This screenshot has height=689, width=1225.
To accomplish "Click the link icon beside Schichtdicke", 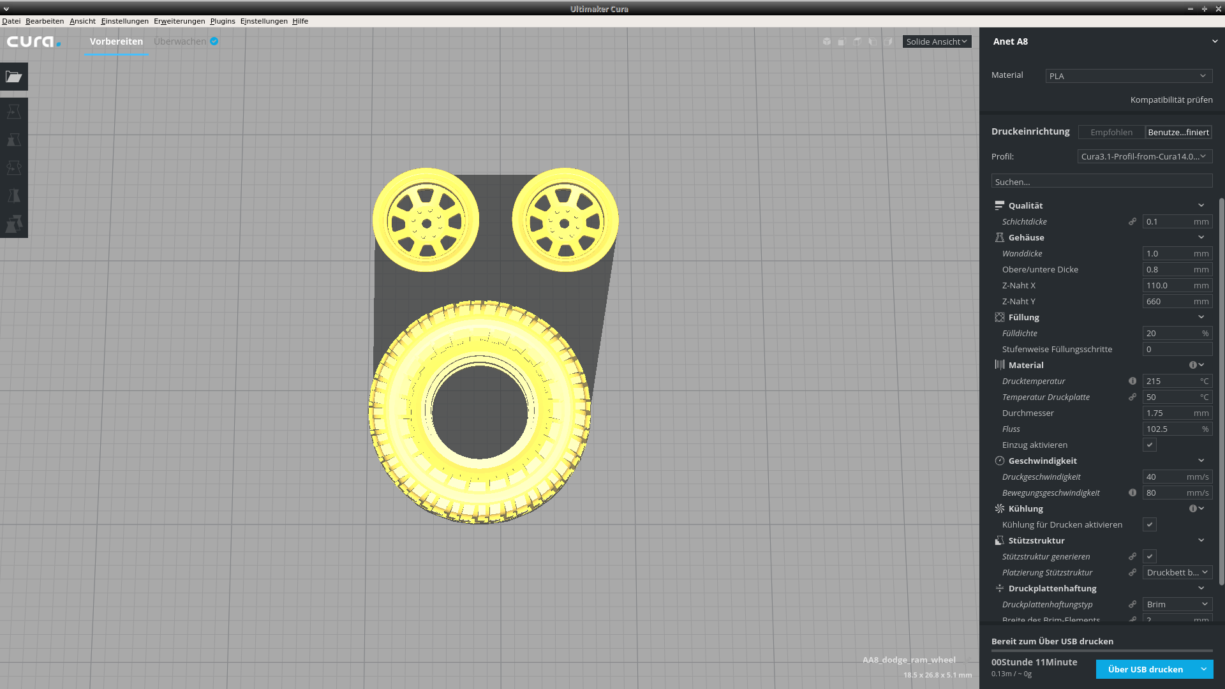I will click(1132, 221).
